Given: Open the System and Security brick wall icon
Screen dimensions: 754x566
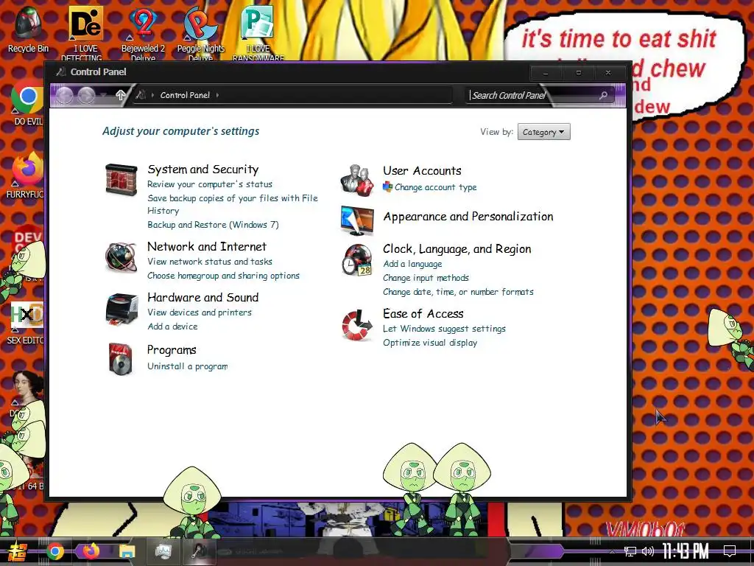Looking at the screenshot, I should point(121,180).
